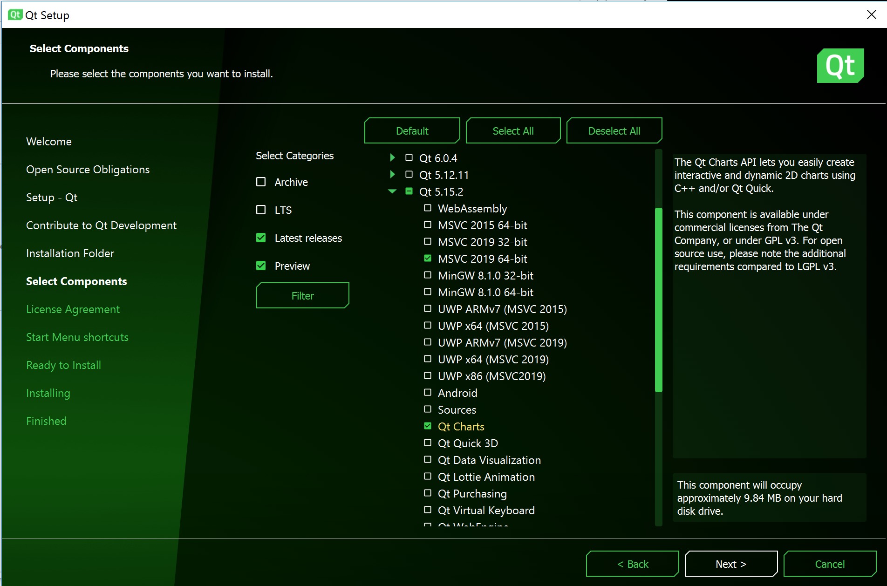Enable the Archive category checkbox
Screen dimensions: 887x586
tap(261, 182)
